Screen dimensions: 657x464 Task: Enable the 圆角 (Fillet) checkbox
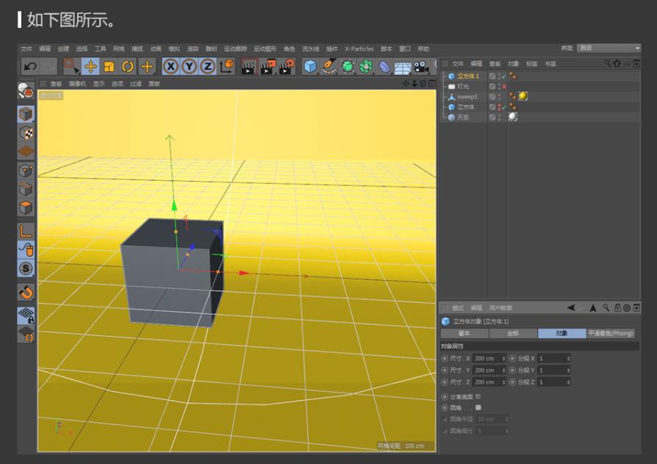(x=478, y=407)
